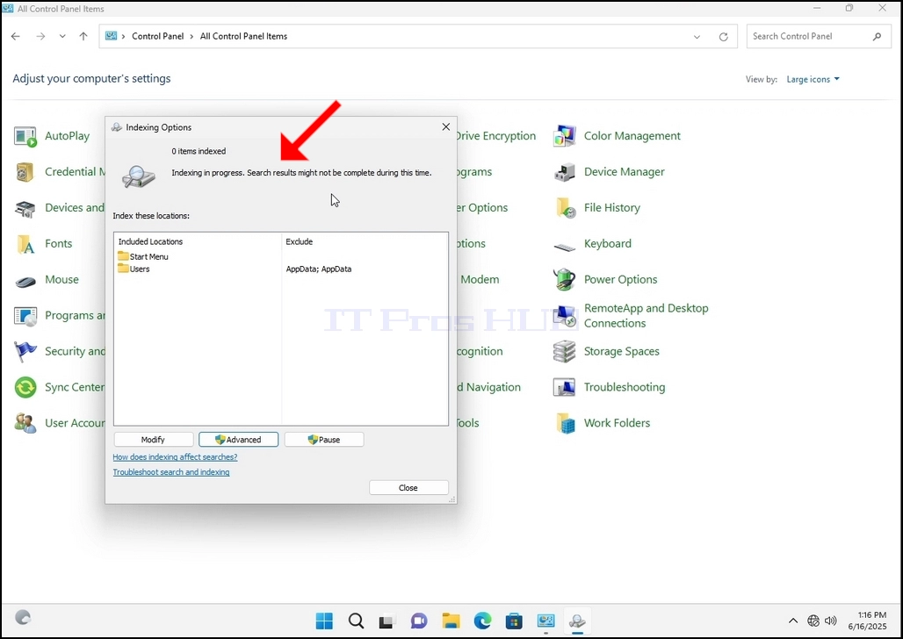Open AutoPlay control panel item
Image resolution: width=903 pixels, height=639 pixels.
52,136
